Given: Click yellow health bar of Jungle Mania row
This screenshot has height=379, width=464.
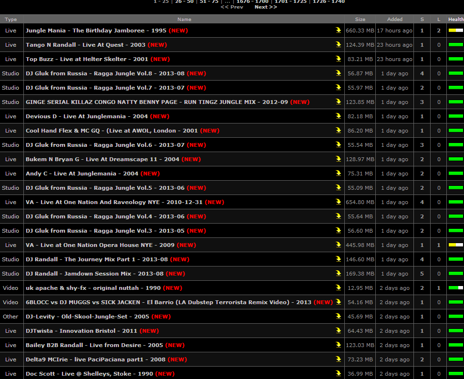Looking at the screenshot, I should tap(456, 30).
